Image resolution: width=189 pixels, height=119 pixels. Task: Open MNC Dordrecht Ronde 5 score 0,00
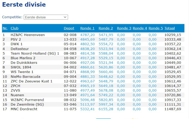point(153,109)
